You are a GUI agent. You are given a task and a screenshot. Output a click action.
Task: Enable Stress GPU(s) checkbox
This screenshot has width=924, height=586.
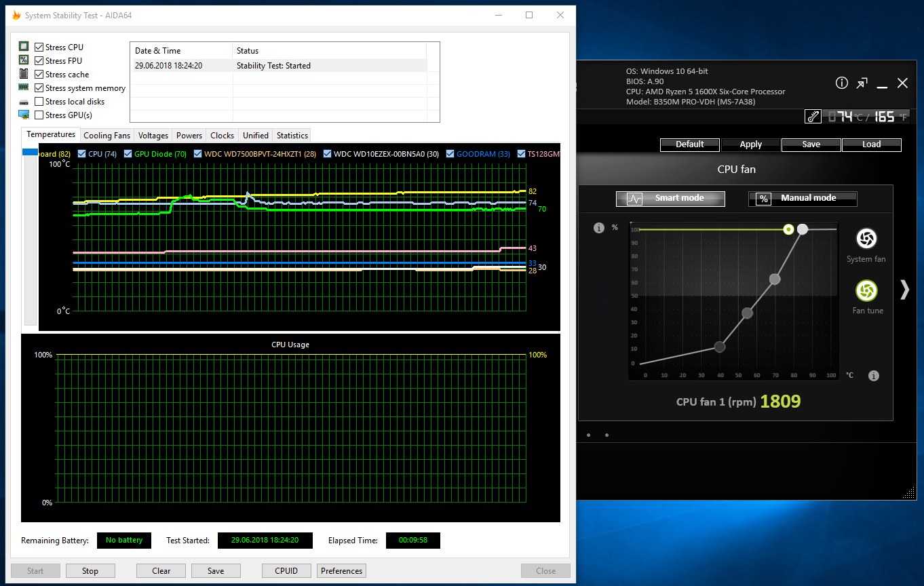point(39,115)
